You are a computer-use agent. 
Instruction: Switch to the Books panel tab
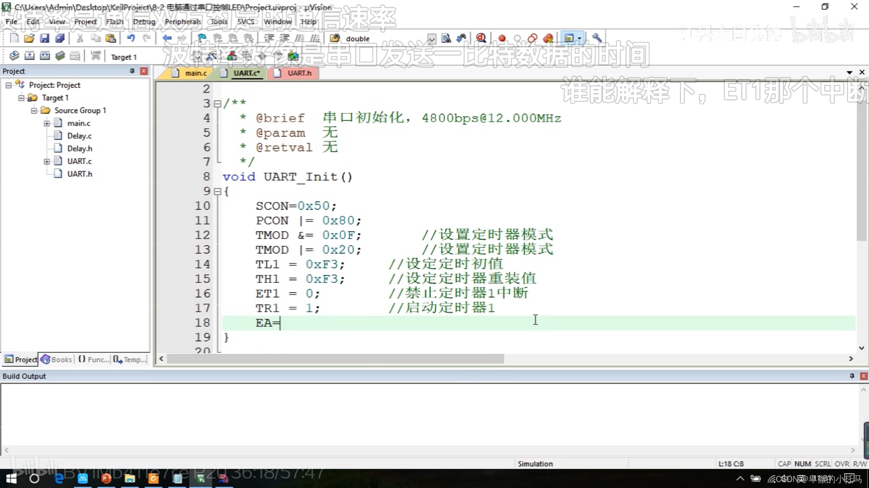click(x=57, y=360)
